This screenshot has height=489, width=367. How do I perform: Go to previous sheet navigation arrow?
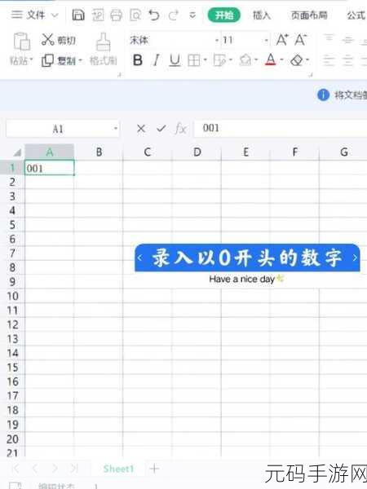[35, 469]
